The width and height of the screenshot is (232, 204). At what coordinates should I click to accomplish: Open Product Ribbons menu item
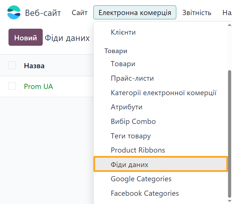click(x=138, y=150)
